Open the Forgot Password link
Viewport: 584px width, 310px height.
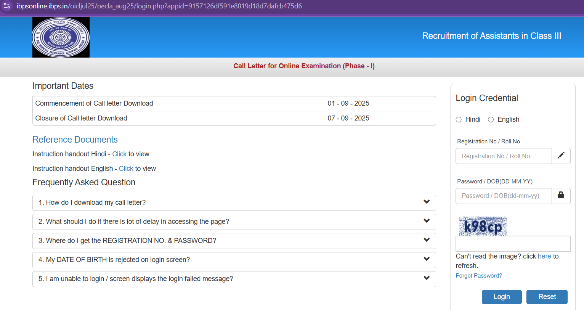pyautogui.click(x=479, y=275)
